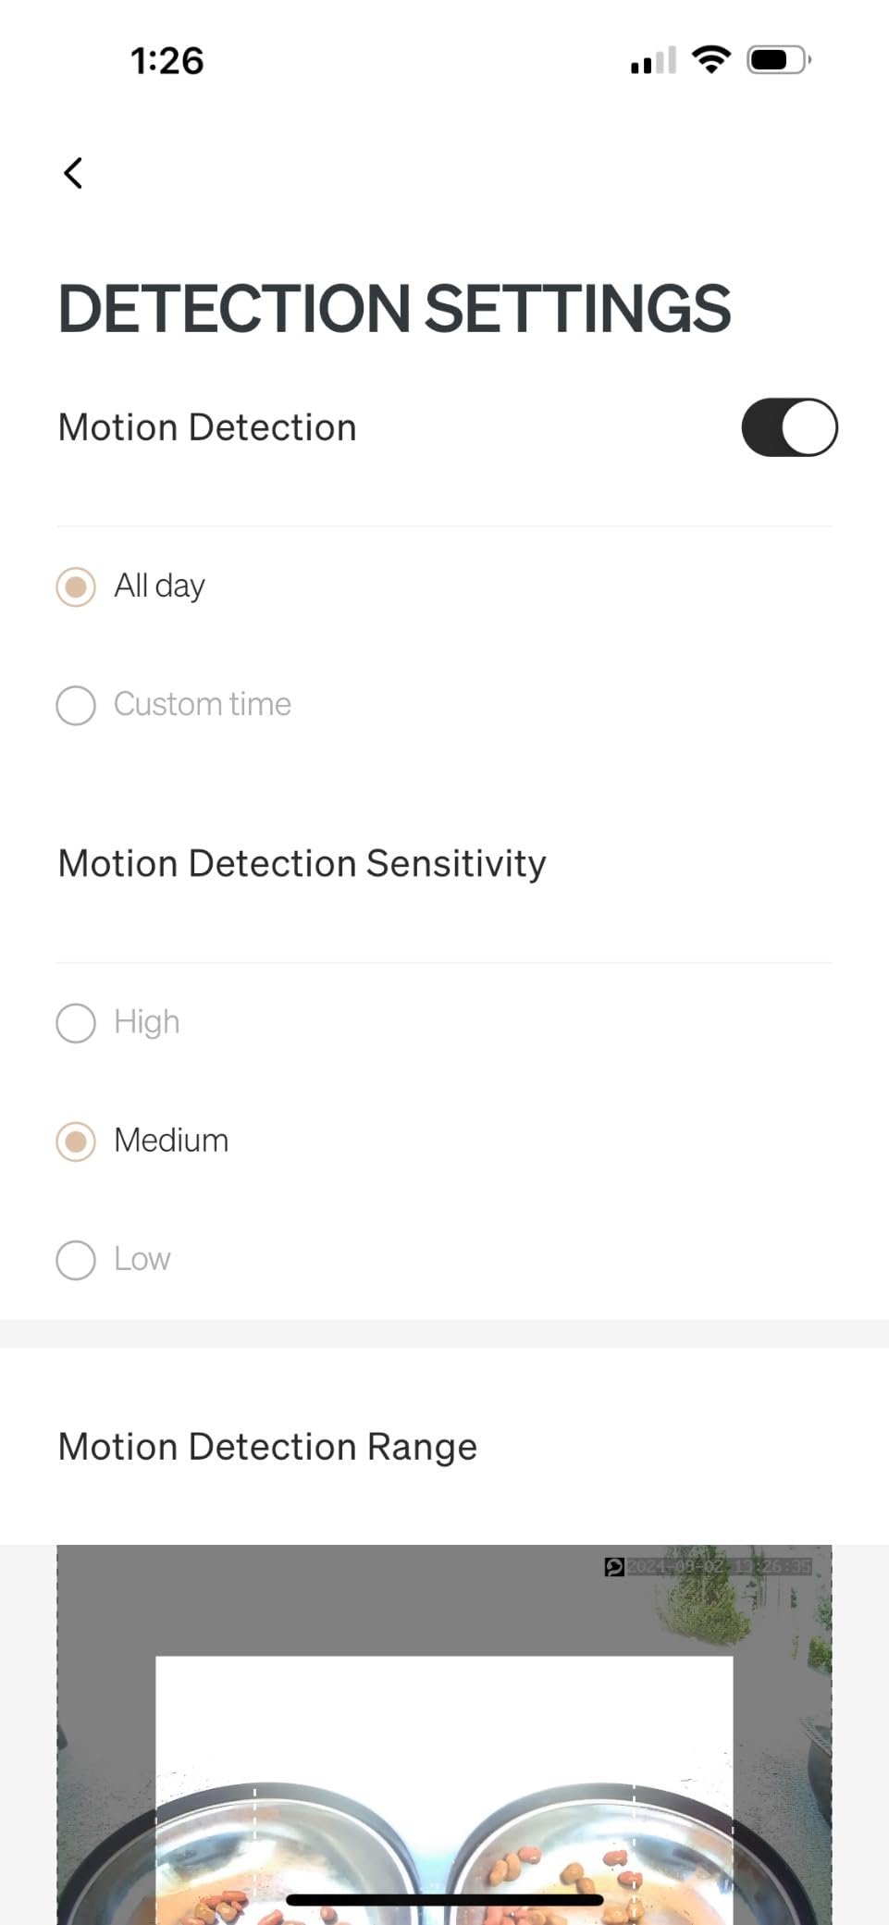Image resolution: width=889 pixels, height=1925 pixels.
Task: Click the camera logo beside the timestamp
Action: [x=614, y=1567]
